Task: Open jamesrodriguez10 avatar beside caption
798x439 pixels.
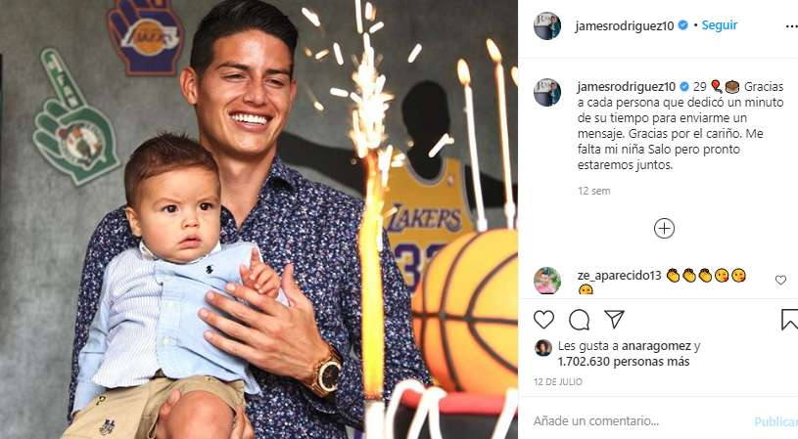Action: 547,93
